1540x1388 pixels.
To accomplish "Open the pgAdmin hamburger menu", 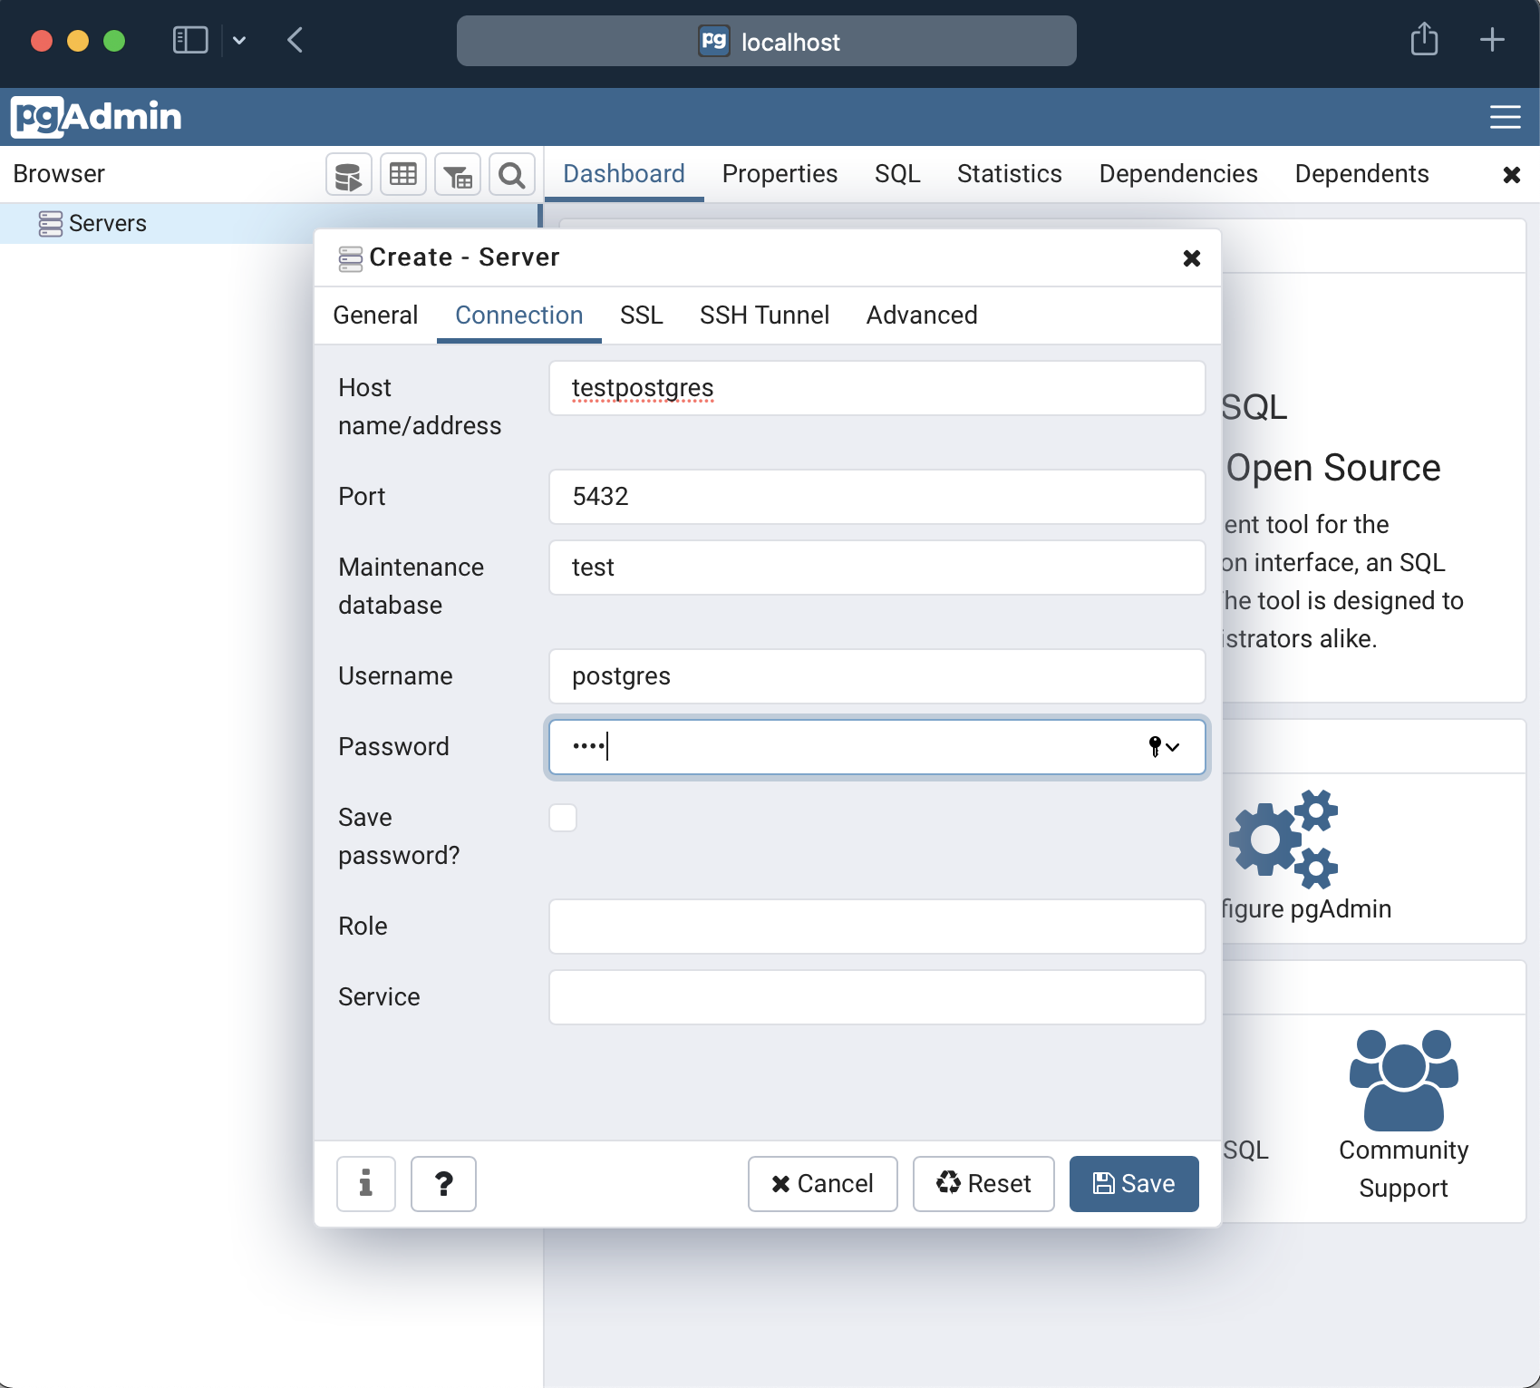I will point(1505,117).
